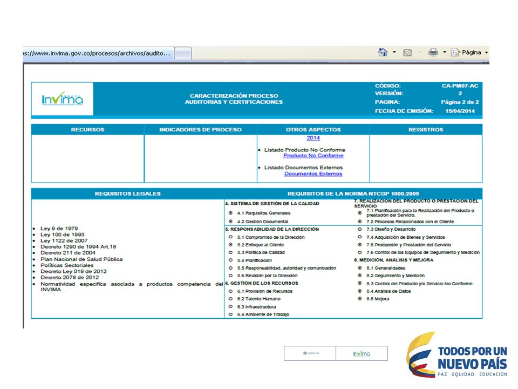This screenshot has height=389, width=518.
Task: Select radio 4.2 Gestión Documental
Action: [230, 222]
